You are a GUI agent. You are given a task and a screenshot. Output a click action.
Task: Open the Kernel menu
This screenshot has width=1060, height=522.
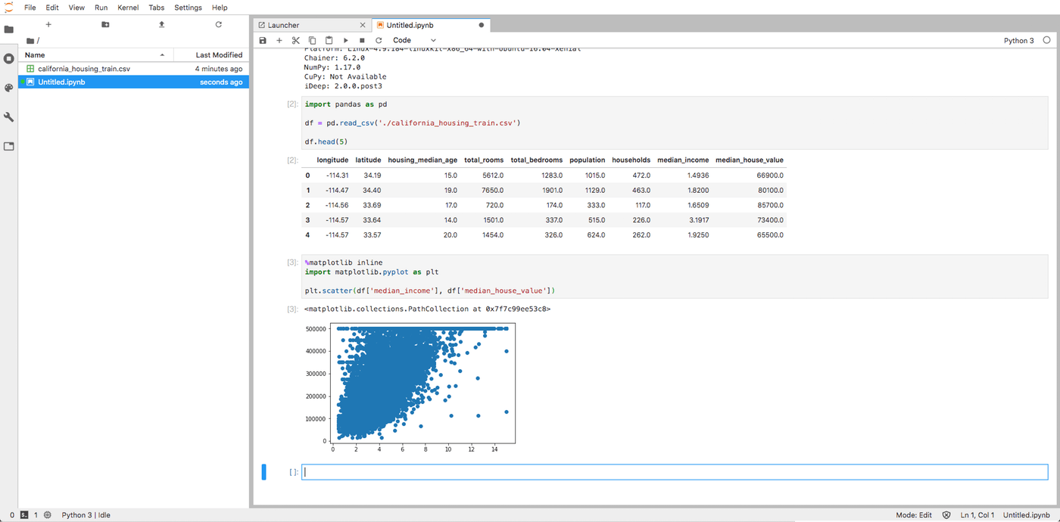click(x=127, y=8)
